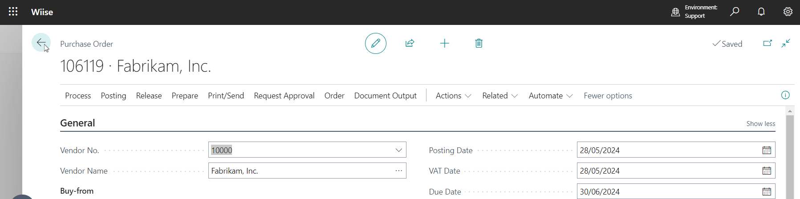The image size is (800, 199).
Task: Click the Posting Date field
Action: [x=676, y=150]
